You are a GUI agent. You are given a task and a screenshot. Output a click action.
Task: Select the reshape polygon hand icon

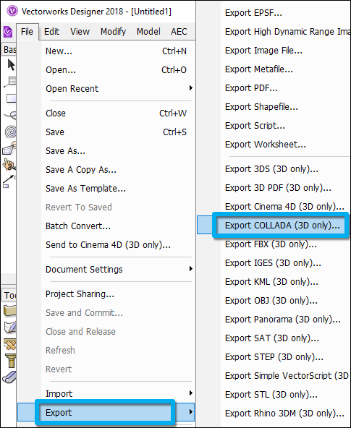[x=9, y=148]
